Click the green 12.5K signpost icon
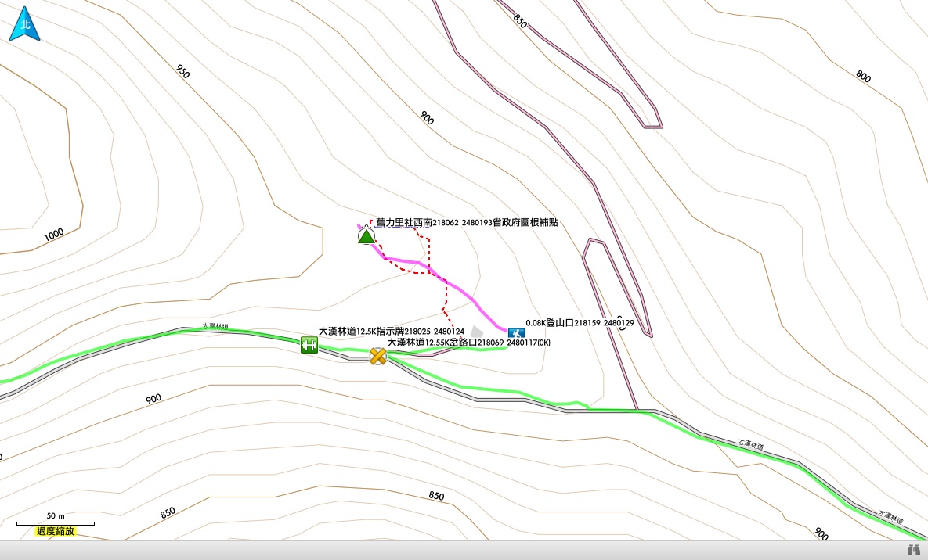Screen dimensions: 928x560 pyautogui.click(x=309, y=344)
